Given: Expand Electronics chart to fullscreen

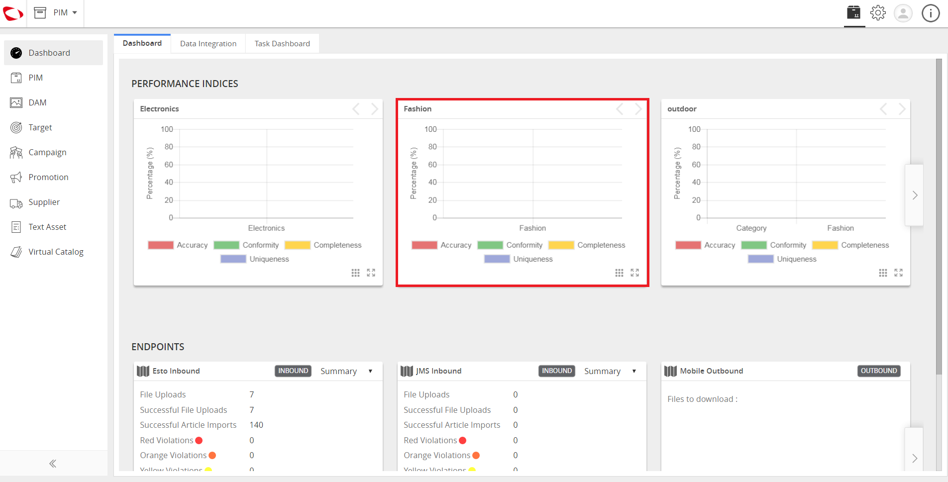Looking at the screenshot, I should coord(371,273).
